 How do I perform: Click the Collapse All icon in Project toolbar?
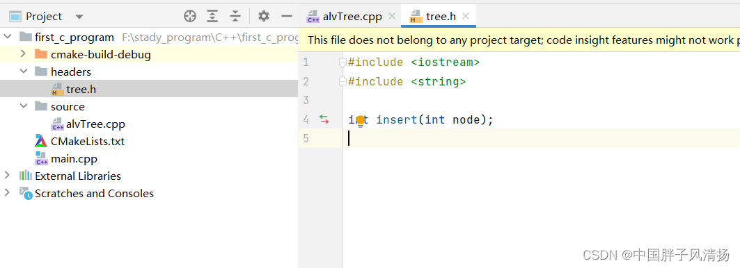click(235, 17)
